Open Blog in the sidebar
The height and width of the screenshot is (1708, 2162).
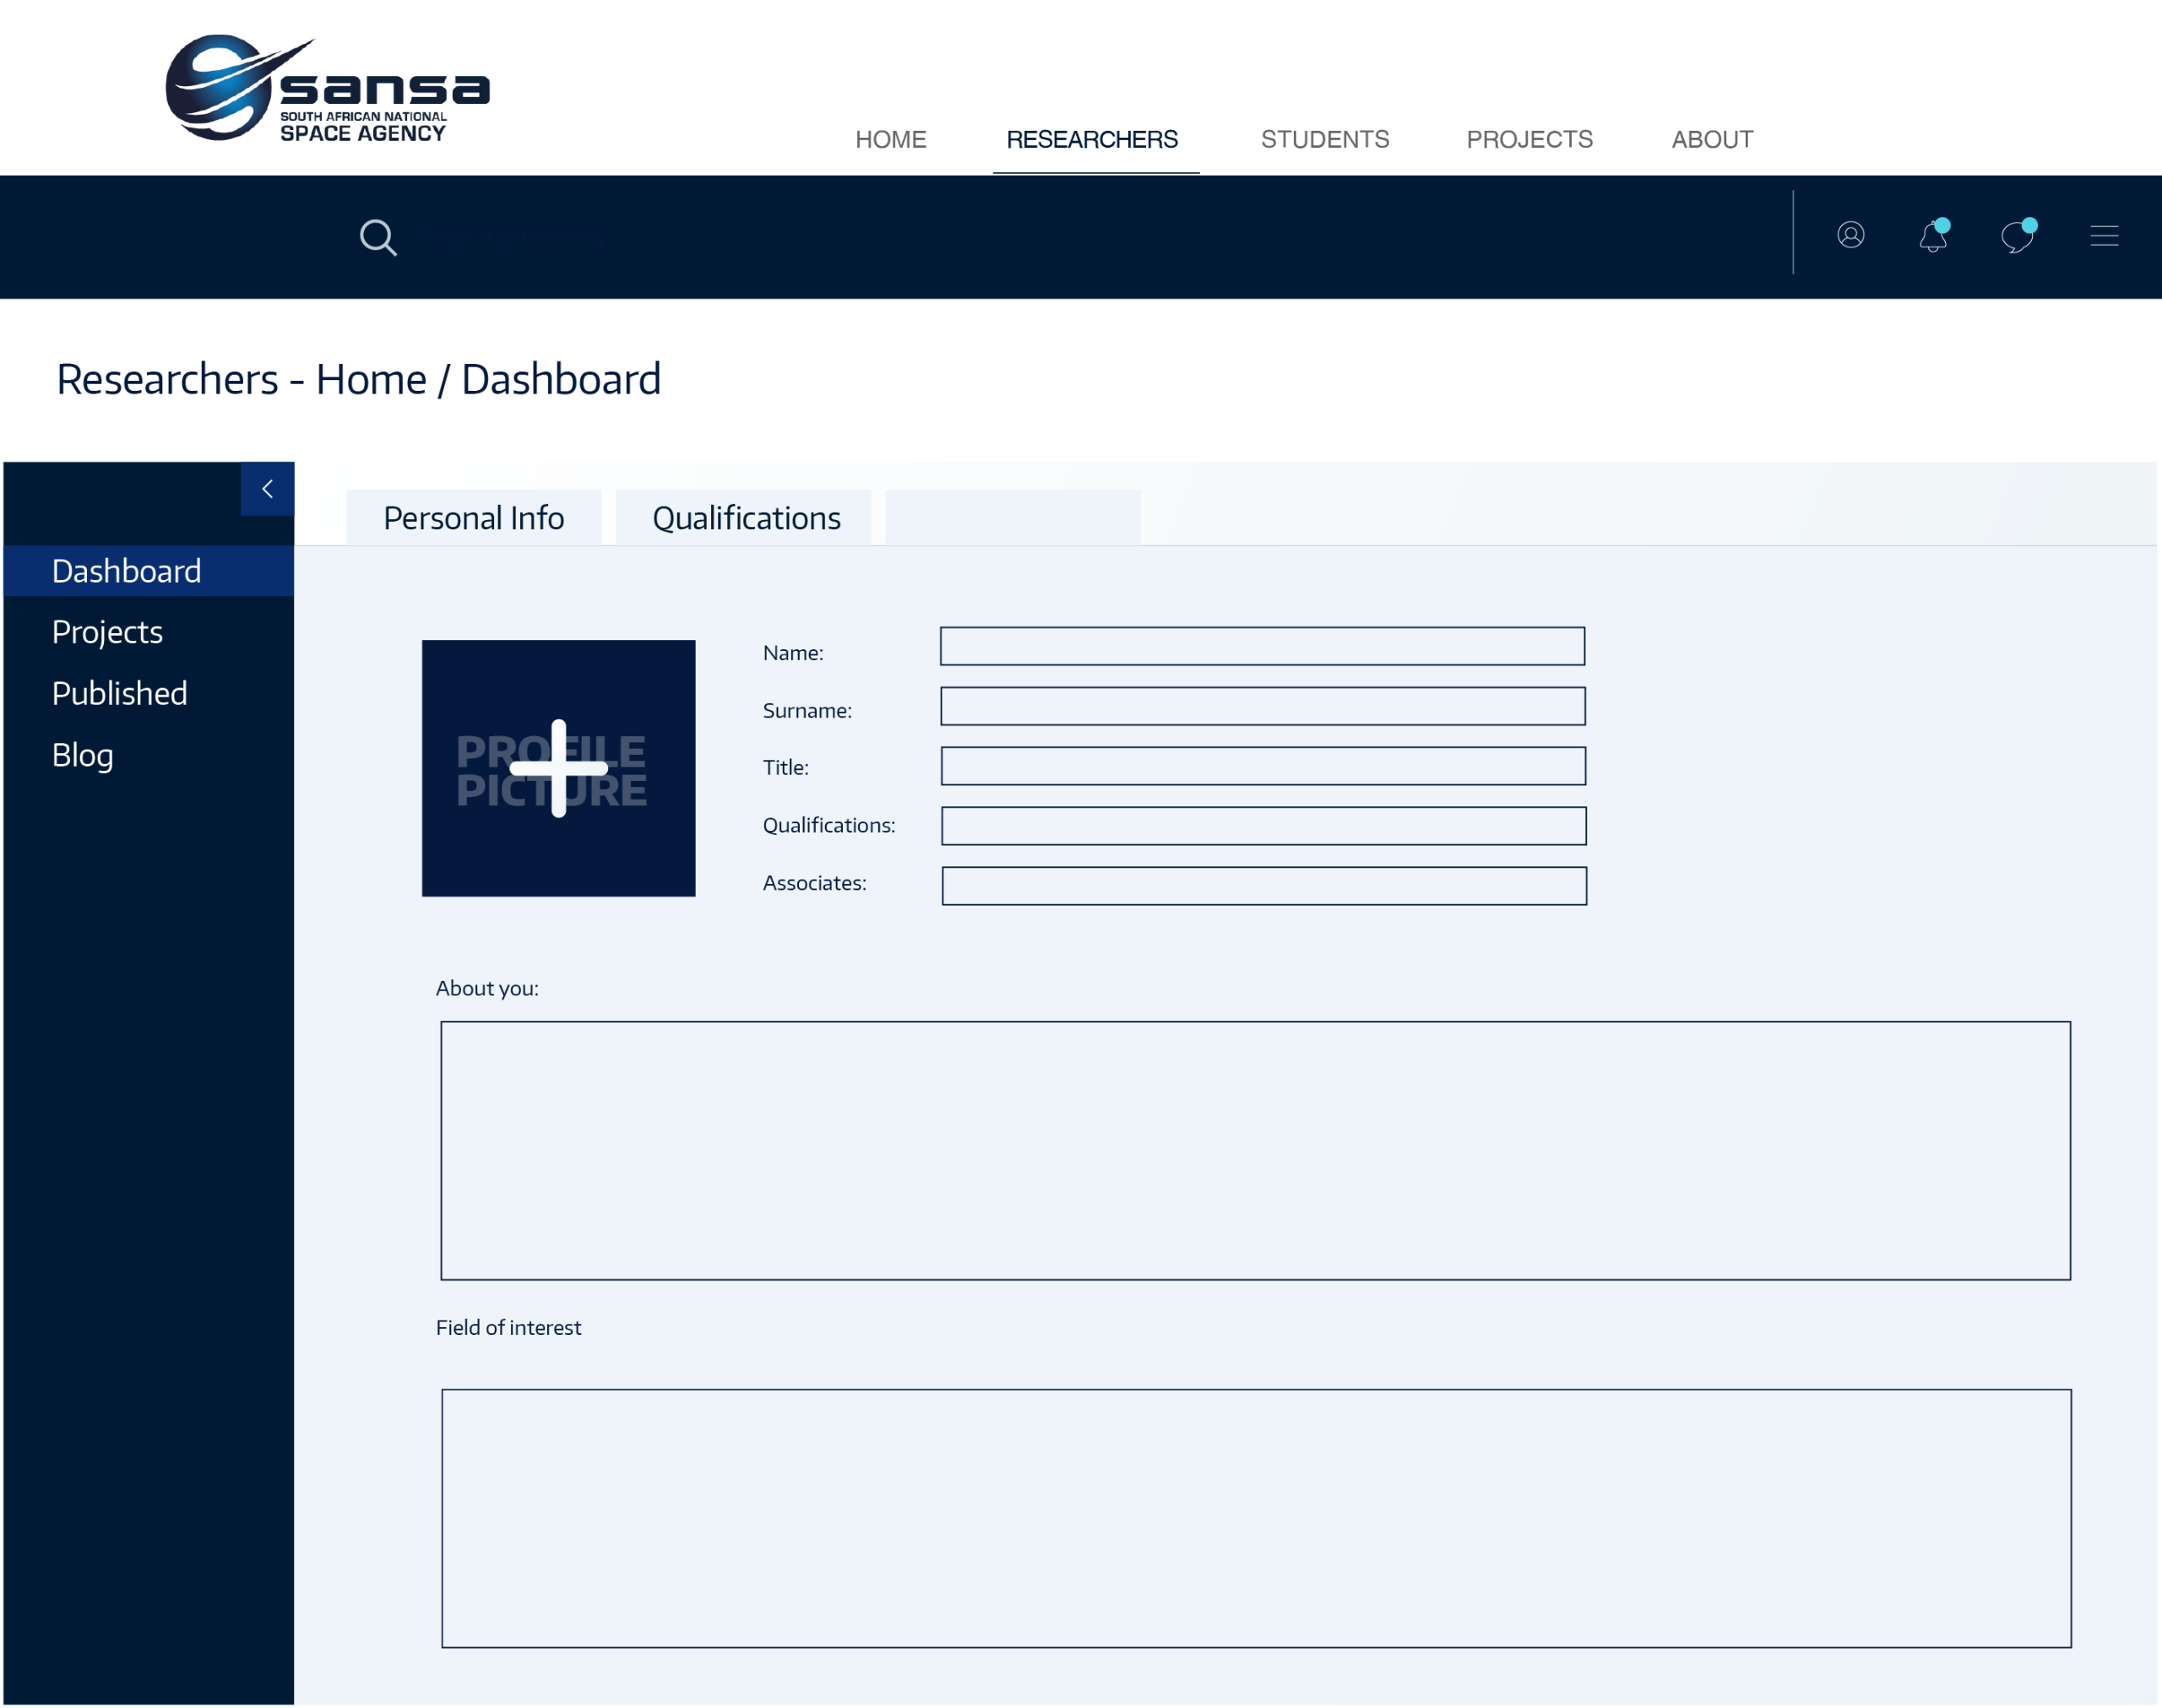(x=82, y=755)
